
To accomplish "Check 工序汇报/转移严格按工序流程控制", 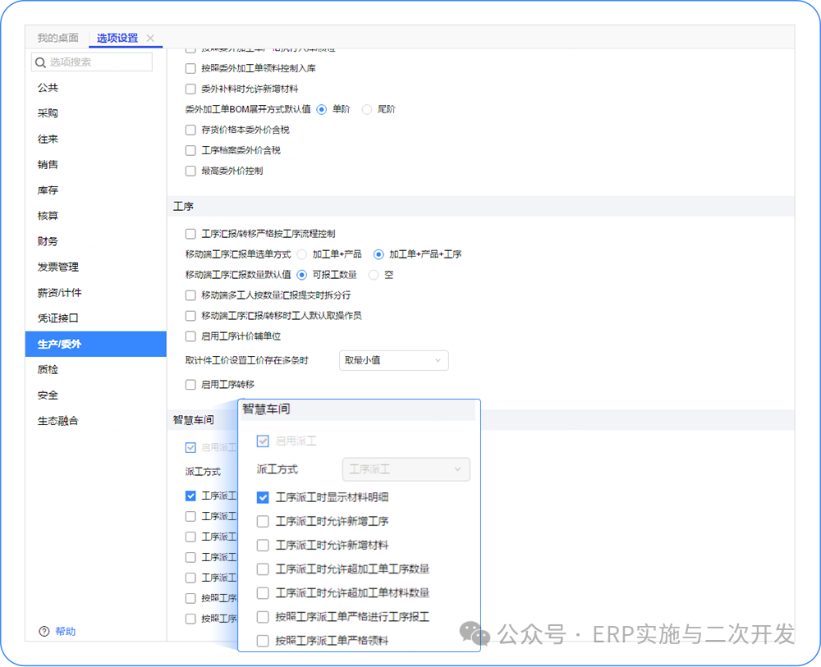I will coord(190,234).
